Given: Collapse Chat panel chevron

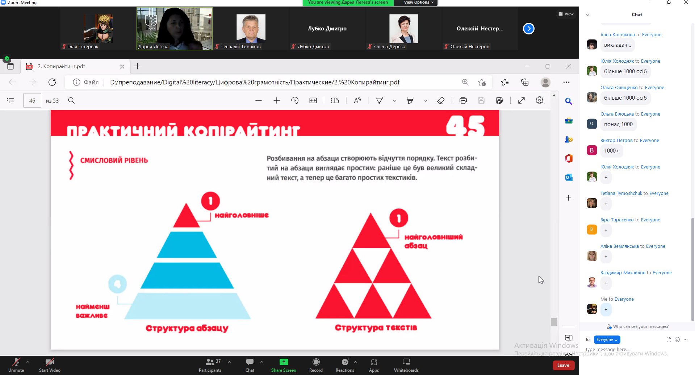Looking at the screenshot, I should point(588,15).
